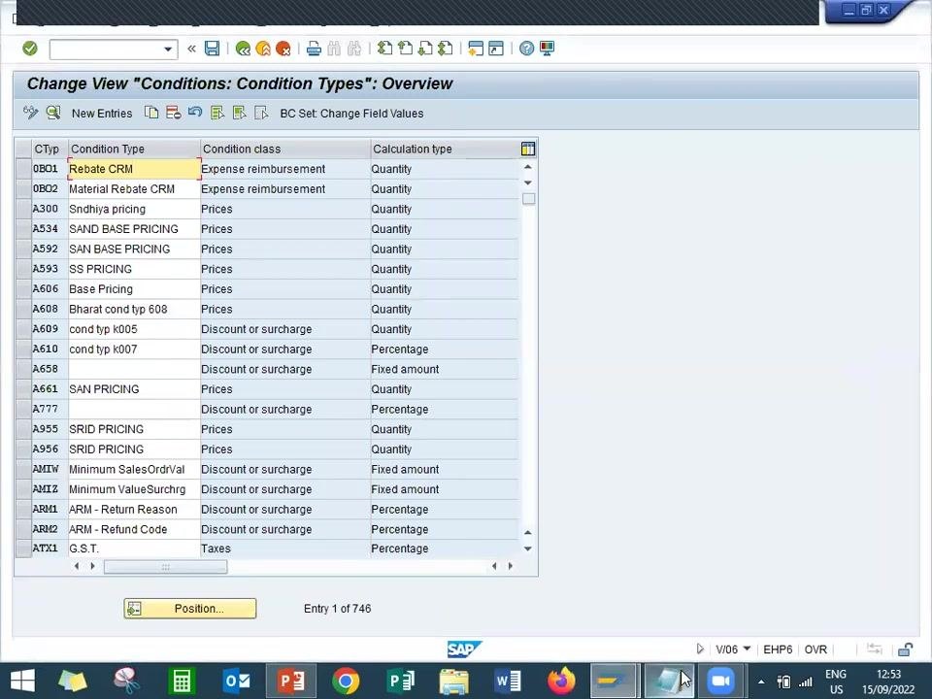Click the green Back arrow icon
This screenshot has width=932, height=699.
243,49
